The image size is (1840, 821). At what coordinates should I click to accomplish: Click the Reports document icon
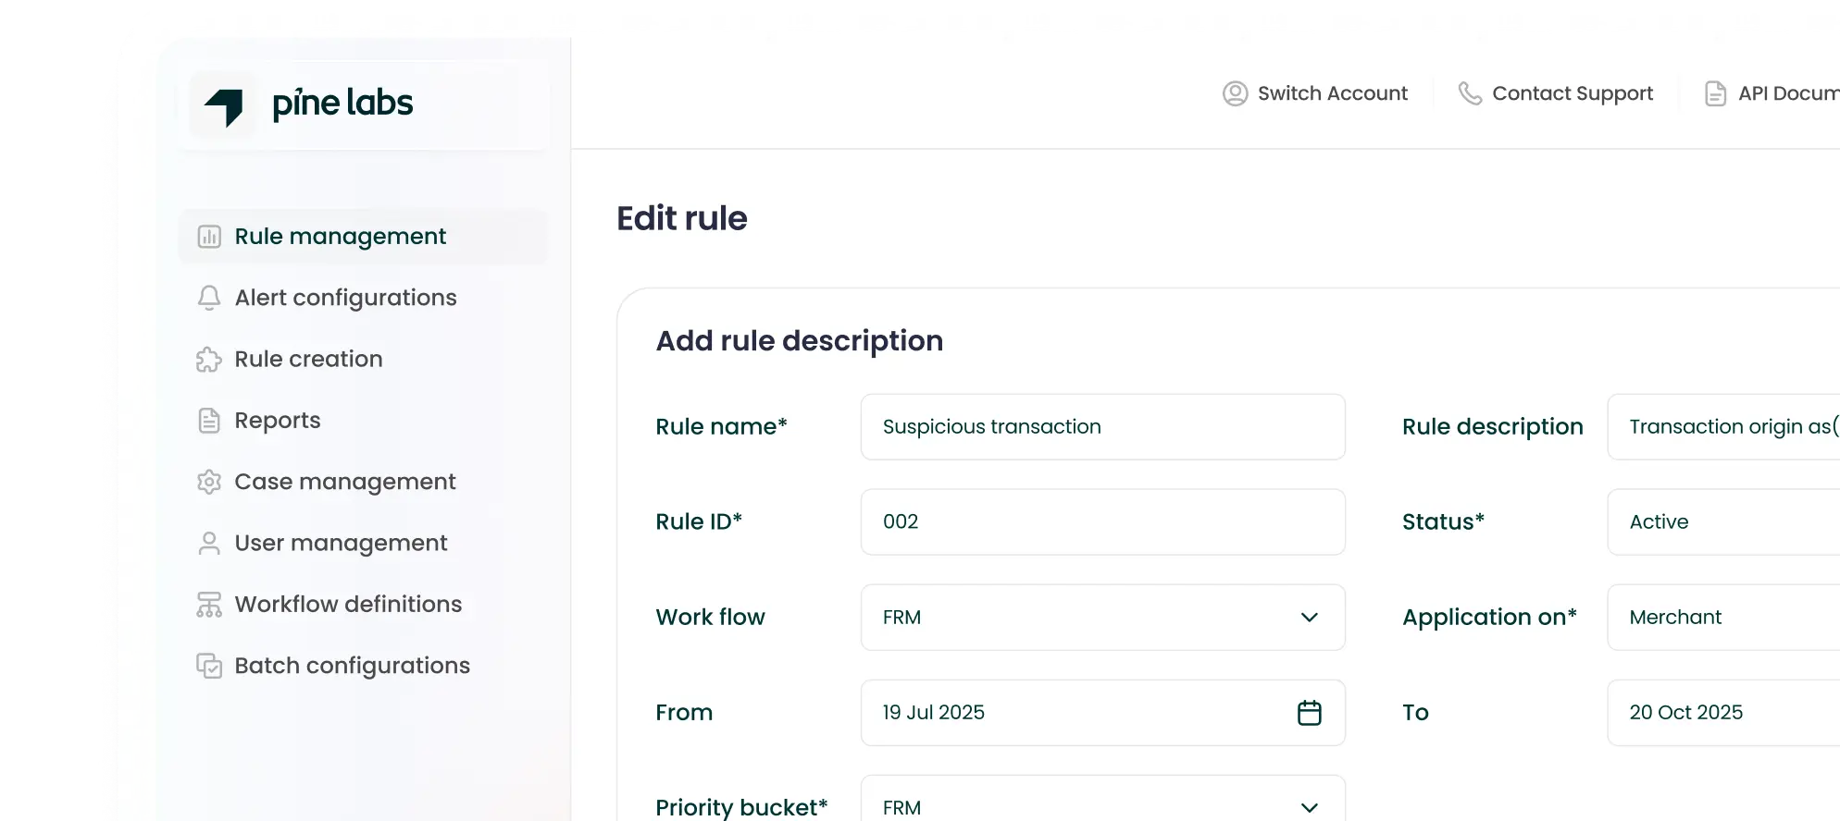click(x=209, y=421)
